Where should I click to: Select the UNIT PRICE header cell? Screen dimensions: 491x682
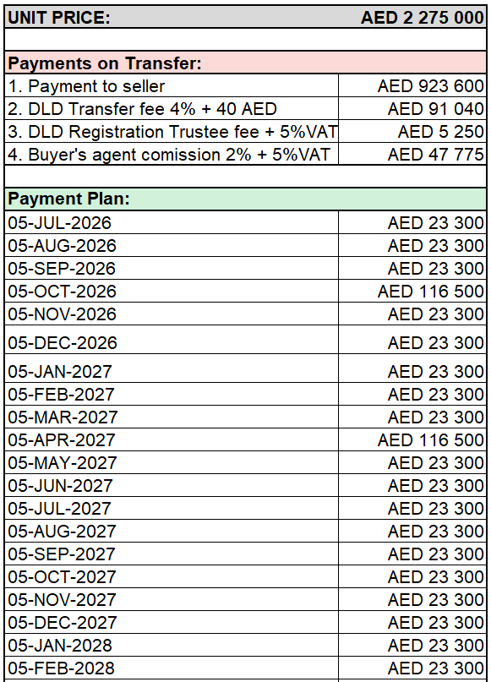click(x=59, y=18)
